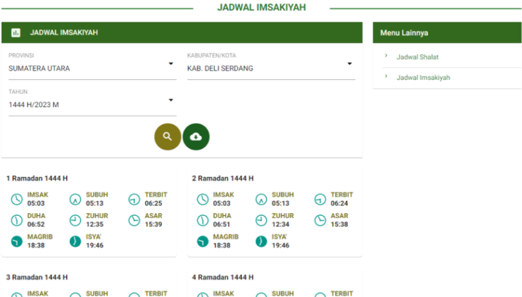Image resolution: width=522 pixels, height=297 pixels.
Task: Click the Terbit clock icon for 1 Ramadan
Action: coord(134,199)
